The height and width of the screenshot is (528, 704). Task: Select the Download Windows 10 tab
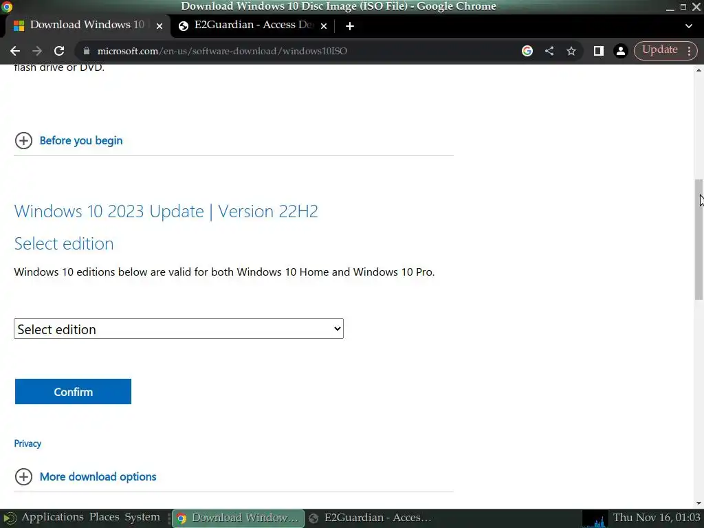[87, 25]
